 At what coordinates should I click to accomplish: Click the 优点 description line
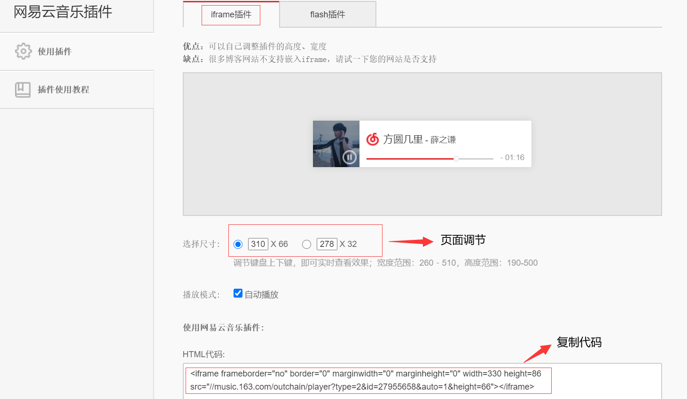[x=255, y=46]
